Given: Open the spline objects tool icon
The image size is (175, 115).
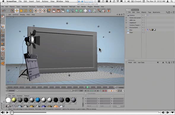Looking at the screenshot, I should point(72,11).
